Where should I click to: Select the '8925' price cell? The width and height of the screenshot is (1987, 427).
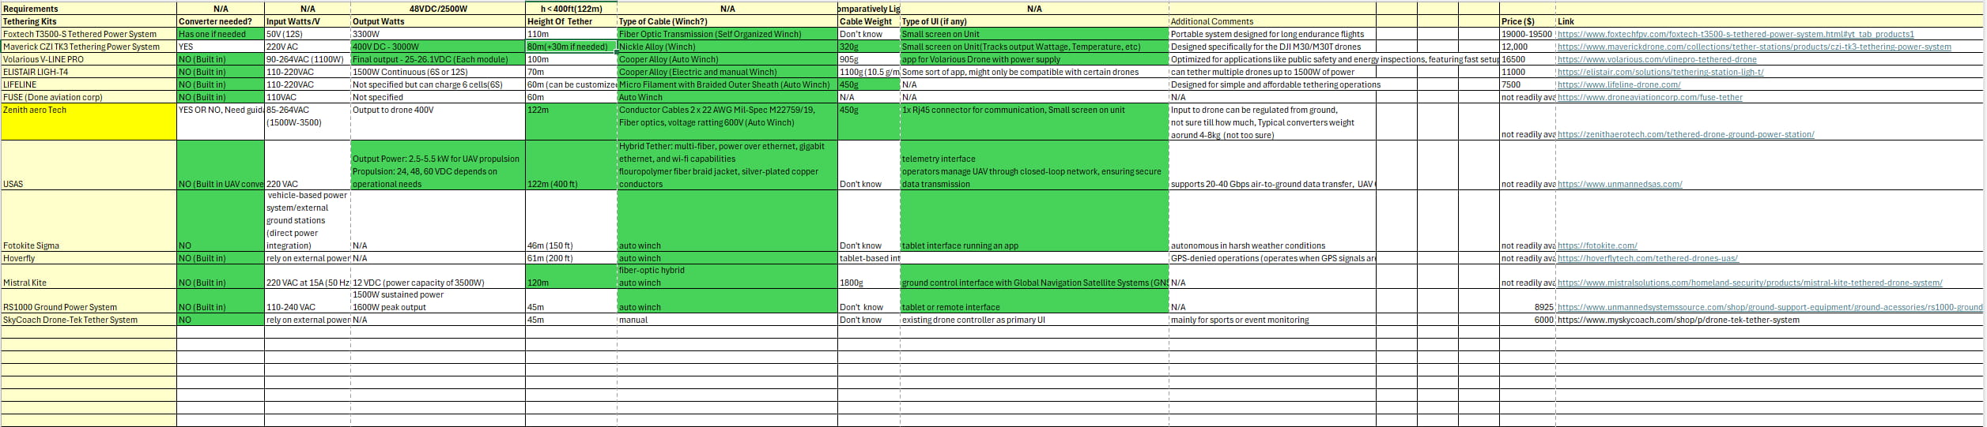[x=1527, y=302]
